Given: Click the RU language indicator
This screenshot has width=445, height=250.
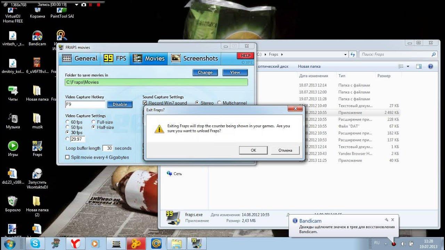Looking at the screenshot, I should tap(377, 243).
